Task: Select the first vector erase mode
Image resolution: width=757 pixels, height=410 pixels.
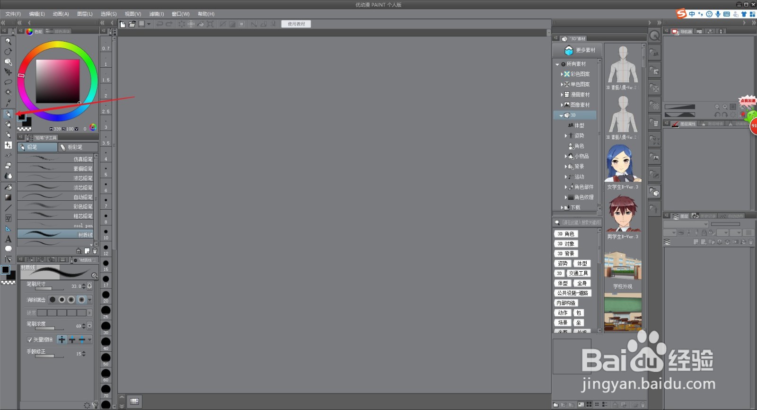Action: pos(62,339)
